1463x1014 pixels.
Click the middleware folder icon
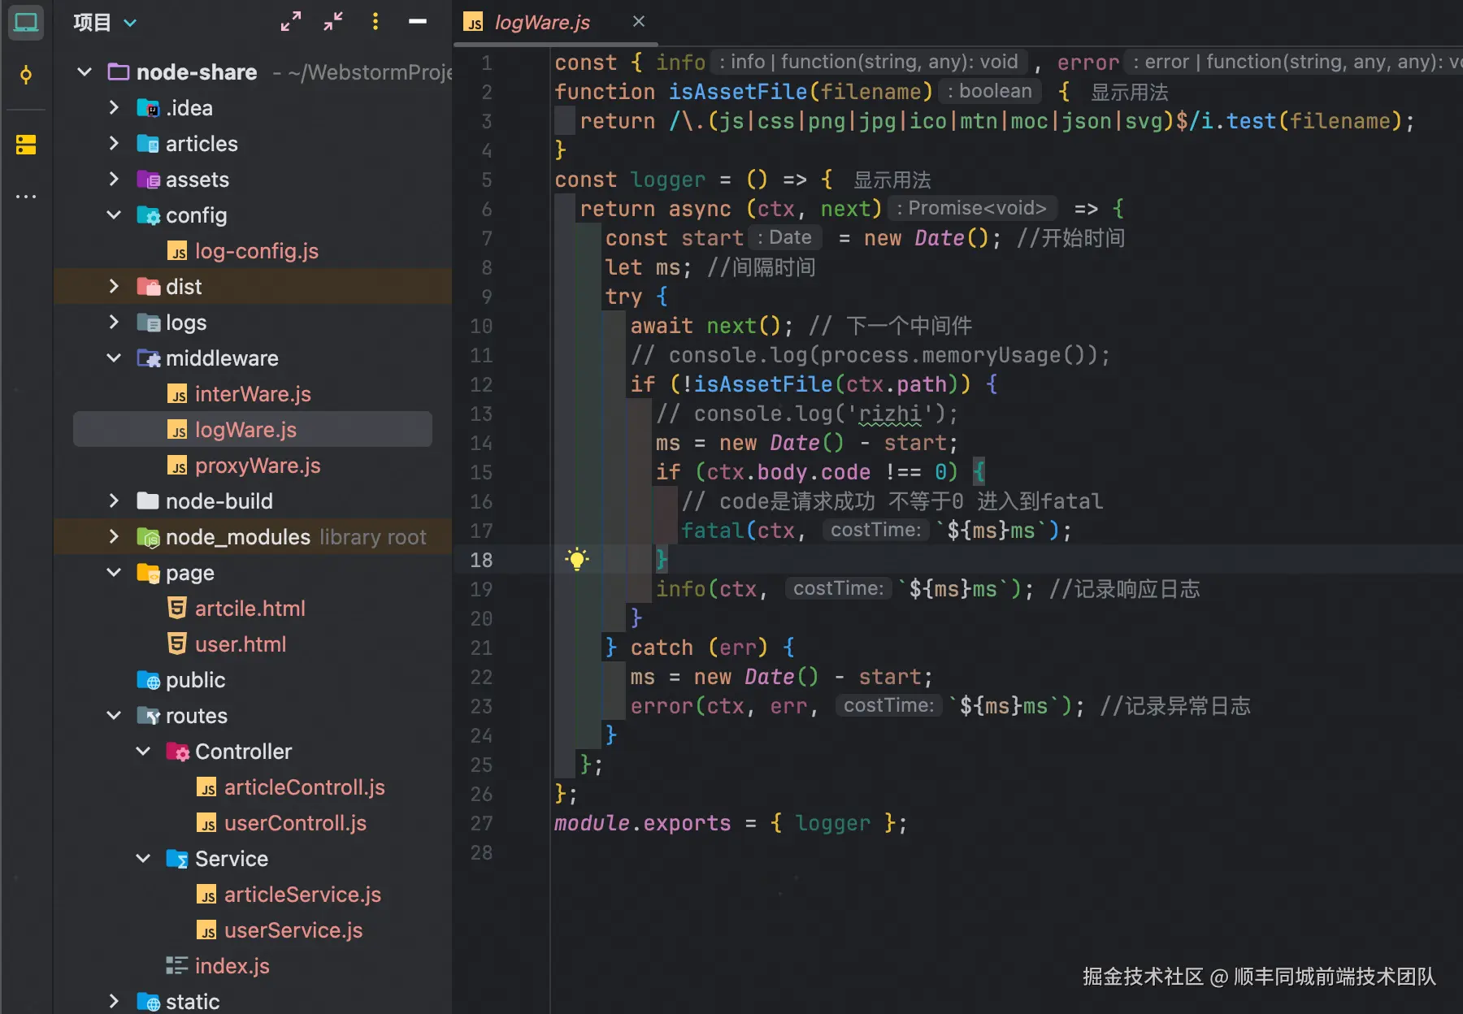tap(148, 358)
